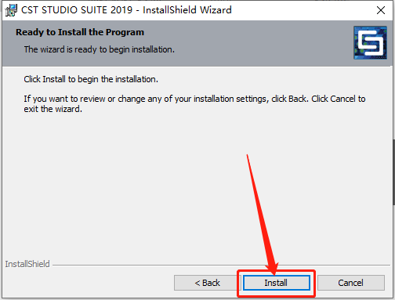Viewport: 395px width, 300px height.
Task: Click the gray header banner area
Action: coord(178,43)
